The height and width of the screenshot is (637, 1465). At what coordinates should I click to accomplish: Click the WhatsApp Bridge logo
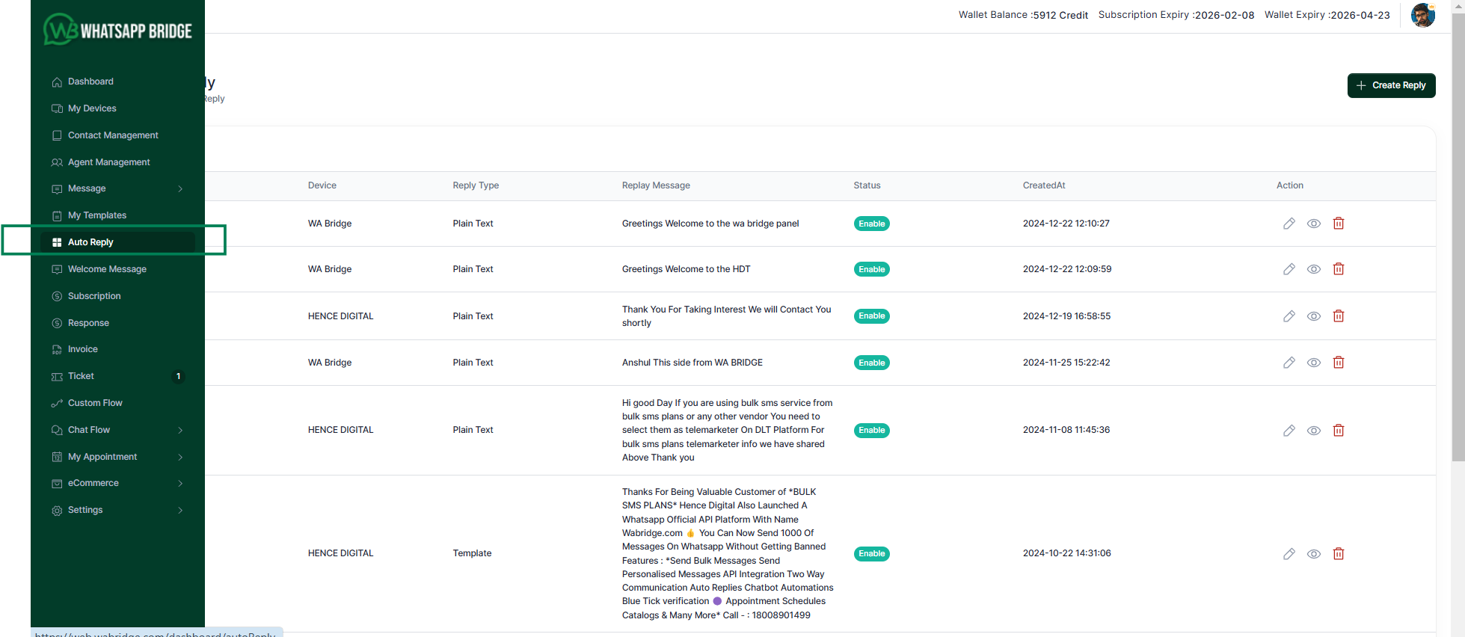coord(118,30)
